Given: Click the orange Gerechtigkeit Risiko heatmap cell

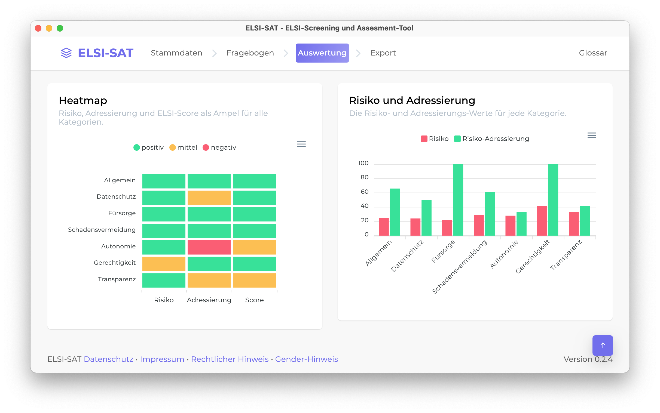Looking at the screenshot, I should click(x=164, y=264).
